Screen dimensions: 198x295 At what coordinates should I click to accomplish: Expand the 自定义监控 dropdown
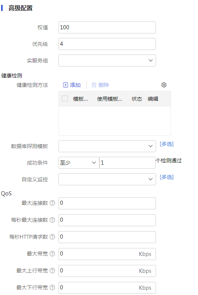pyautogui.click(x=107, y=179)
